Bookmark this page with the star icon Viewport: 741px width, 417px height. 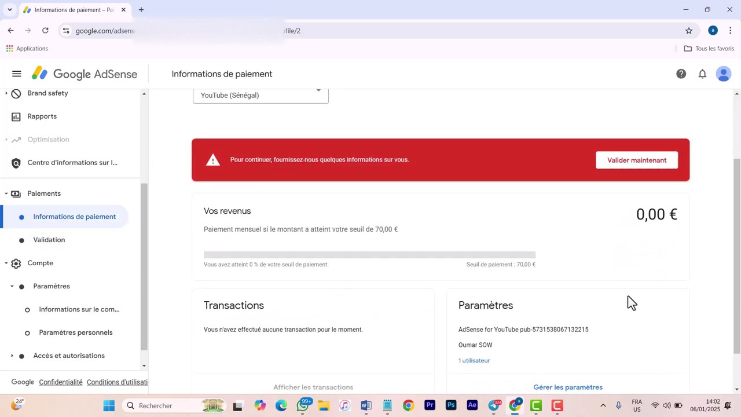[x=688, y=31]
